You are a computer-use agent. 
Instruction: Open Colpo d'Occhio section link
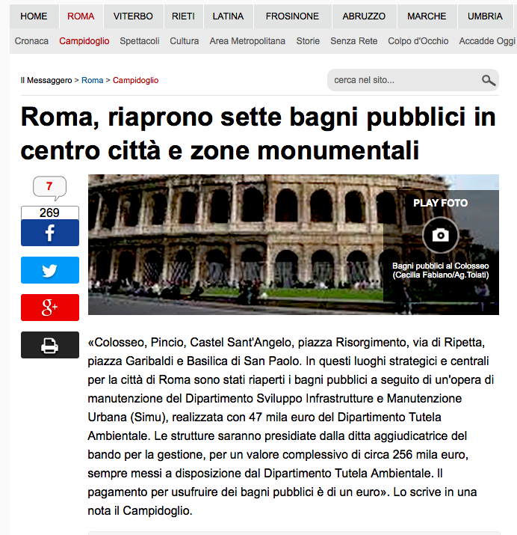pyautogui.click(x=418, y=41)
